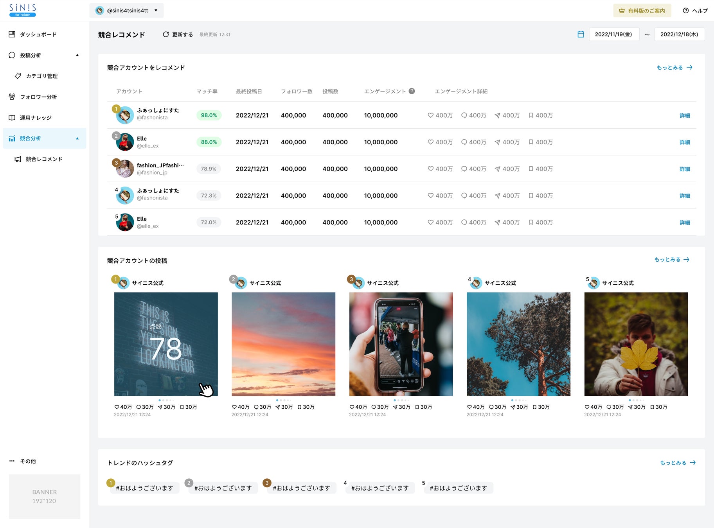The image size is (714, 528).
Task: Open 詳細 for the 78.9% match row
Action: pos(685,169)
